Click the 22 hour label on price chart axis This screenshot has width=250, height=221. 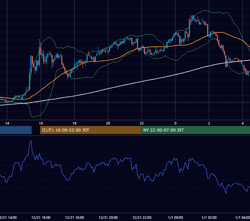[142, 123]
